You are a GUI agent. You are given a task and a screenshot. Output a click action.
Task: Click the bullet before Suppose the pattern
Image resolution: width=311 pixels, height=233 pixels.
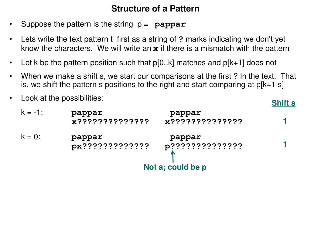tap(11, 24)
